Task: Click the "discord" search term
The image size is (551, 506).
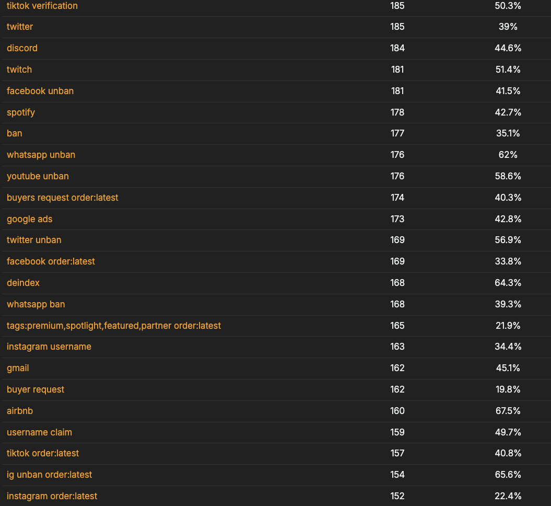Action: [x=22, y=48]
